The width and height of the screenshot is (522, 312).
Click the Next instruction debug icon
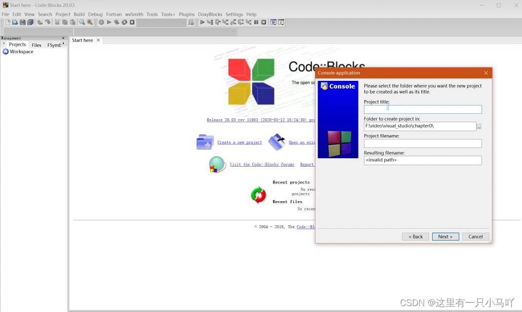[x=241, y=22]
